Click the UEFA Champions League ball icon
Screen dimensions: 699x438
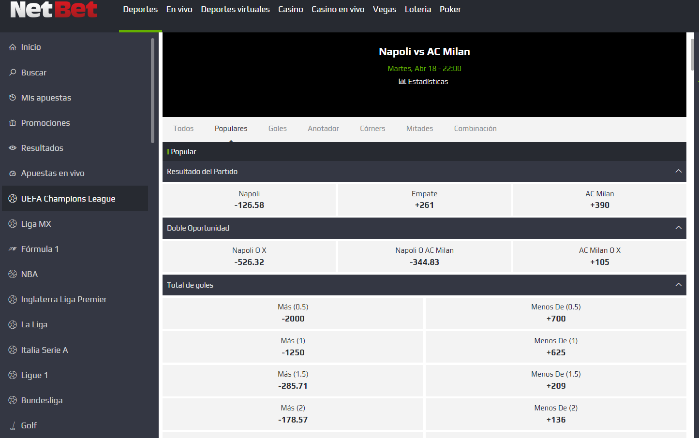click(x=13, y=199)
